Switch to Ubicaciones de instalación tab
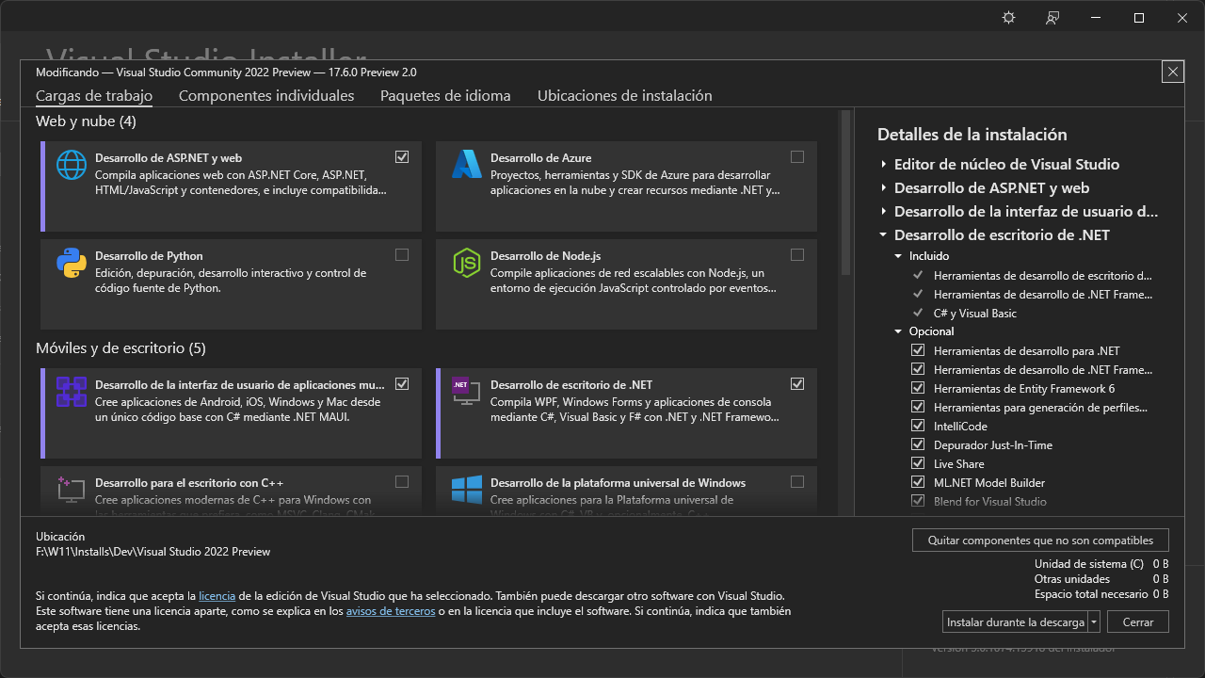The height and width of the screenshot is (678, 1205). 625,95
